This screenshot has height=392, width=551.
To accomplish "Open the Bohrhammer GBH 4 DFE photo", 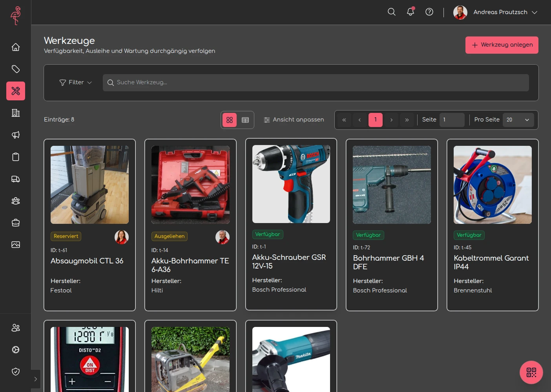I will pos(392,185).
